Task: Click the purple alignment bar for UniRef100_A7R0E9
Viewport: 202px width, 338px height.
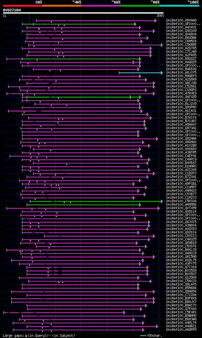Action: click(x=80, y=94)
